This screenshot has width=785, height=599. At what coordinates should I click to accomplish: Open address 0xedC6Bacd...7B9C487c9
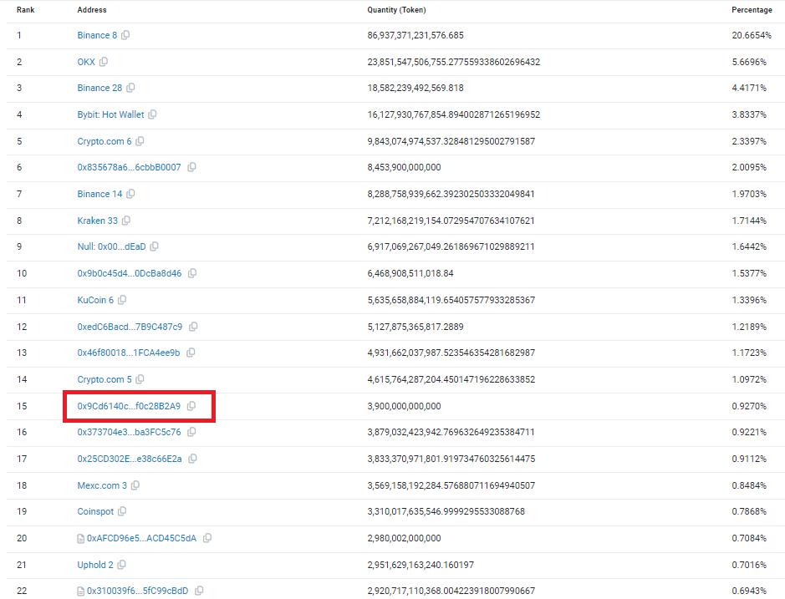[130, 327]
